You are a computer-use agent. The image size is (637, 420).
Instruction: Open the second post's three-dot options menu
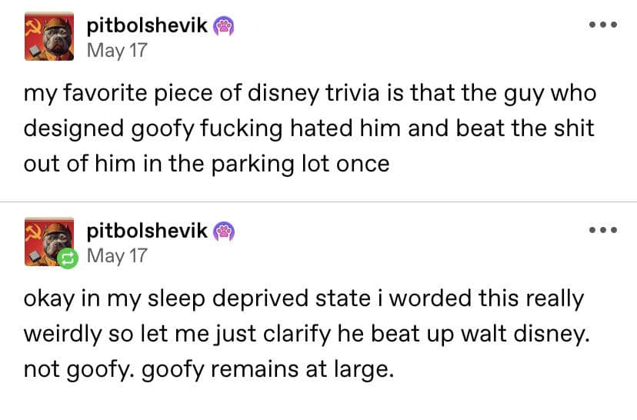[602, 230]
